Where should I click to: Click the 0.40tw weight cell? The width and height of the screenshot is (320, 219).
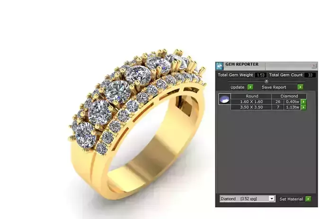(x=292, y=101)
